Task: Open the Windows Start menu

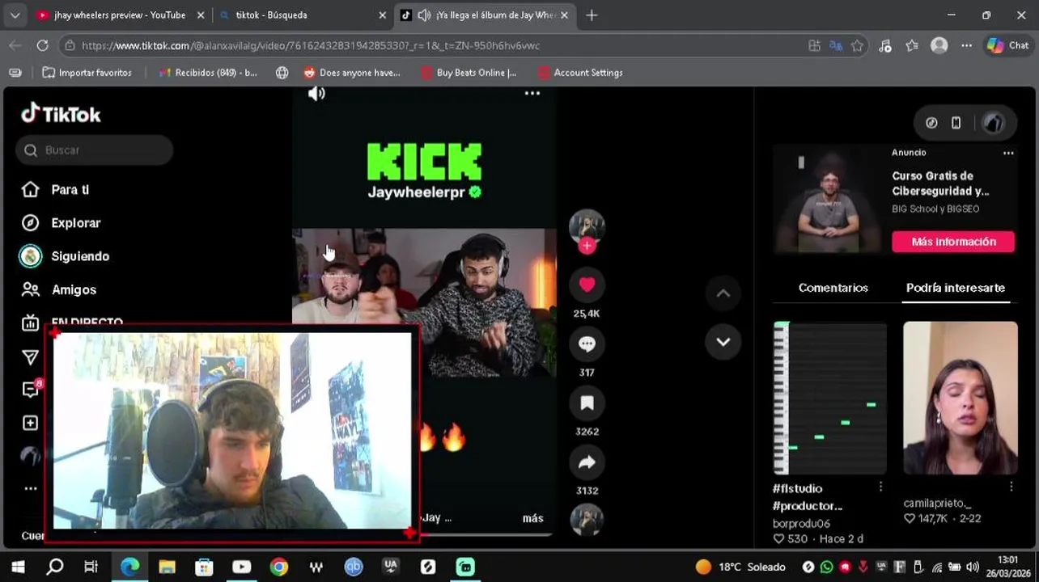Action: pyautogui.click(x=18, y=567)
